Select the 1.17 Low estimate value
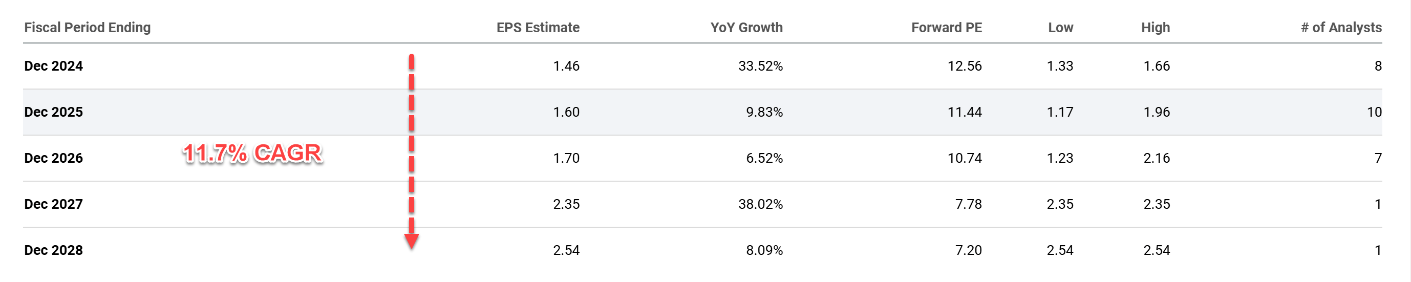The image size is (1411, 282). point(1059,112)
